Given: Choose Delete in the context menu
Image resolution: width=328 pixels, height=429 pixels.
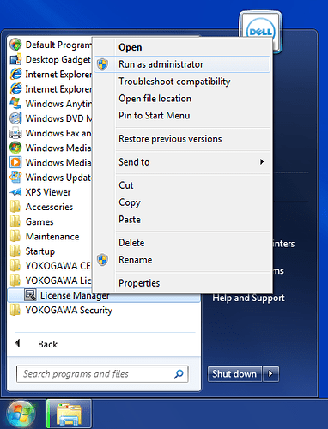Looking at the screenshot, I should [182, 243].
